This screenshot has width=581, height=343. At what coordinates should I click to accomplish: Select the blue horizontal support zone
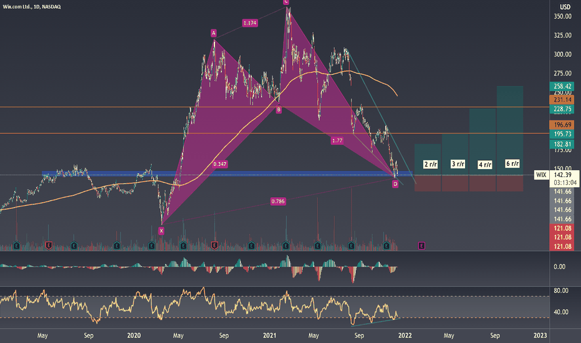pos(227,173)
